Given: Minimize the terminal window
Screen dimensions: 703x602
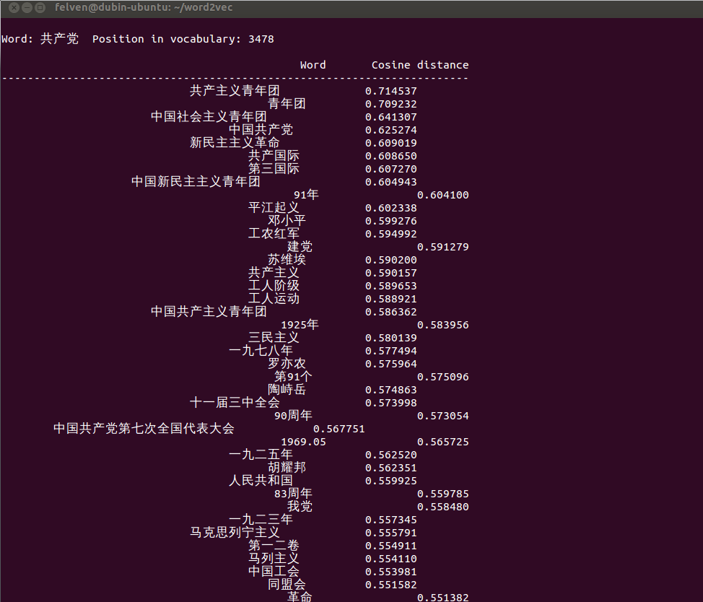Looking at the screenshot, I should point(27,8).
